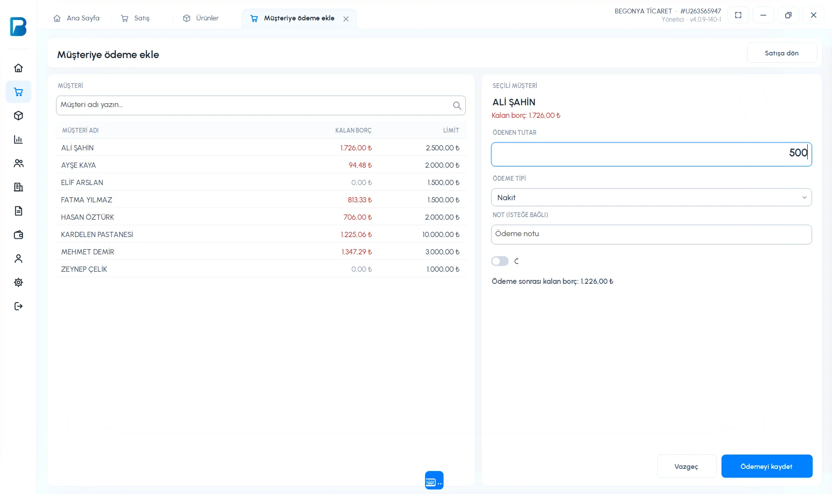
Task: Toggle fullscreen mode icon
Action: click(x=738, y=15)
